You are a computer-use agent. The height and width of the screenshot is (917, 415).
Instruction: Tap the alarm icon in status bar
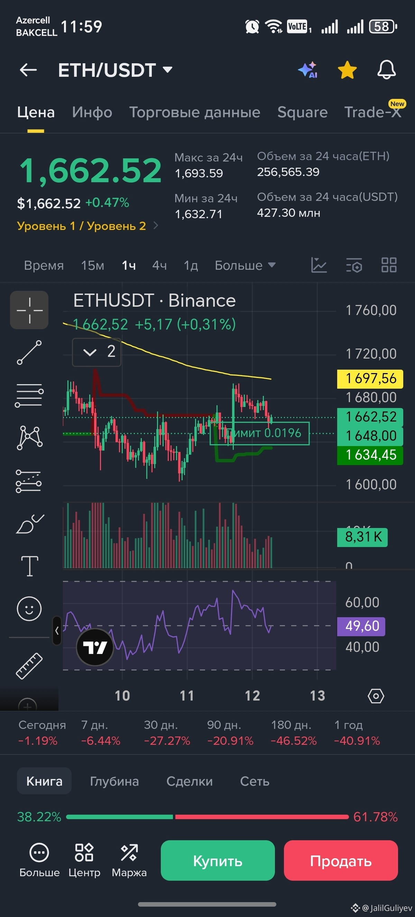coord(252,27)
